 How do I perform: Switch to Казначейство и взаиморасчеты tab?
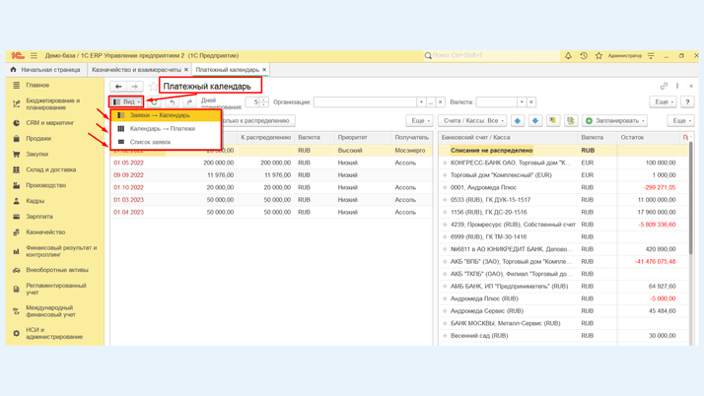pyautogui.click(x=136, y=70)
